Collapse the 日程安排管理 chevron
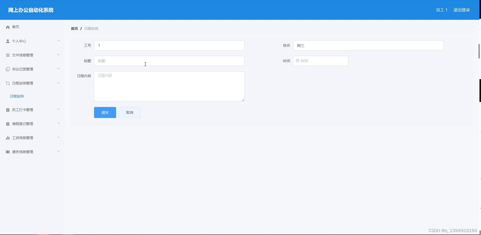The image size is (481, 235). point(58,83)
